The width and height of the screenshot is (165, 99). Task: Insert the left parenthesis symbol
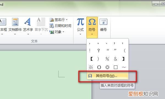click(x=125, y=51)
